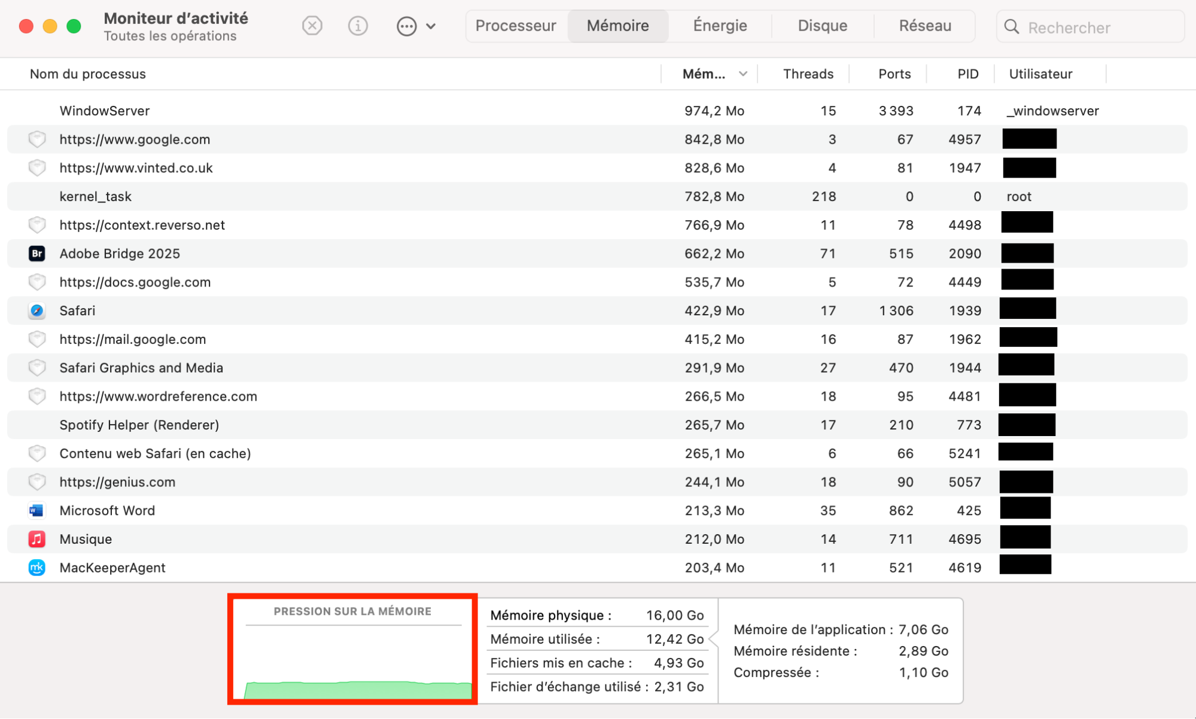Click the Adobe Bridge 2025 icon

coord(37,254)
